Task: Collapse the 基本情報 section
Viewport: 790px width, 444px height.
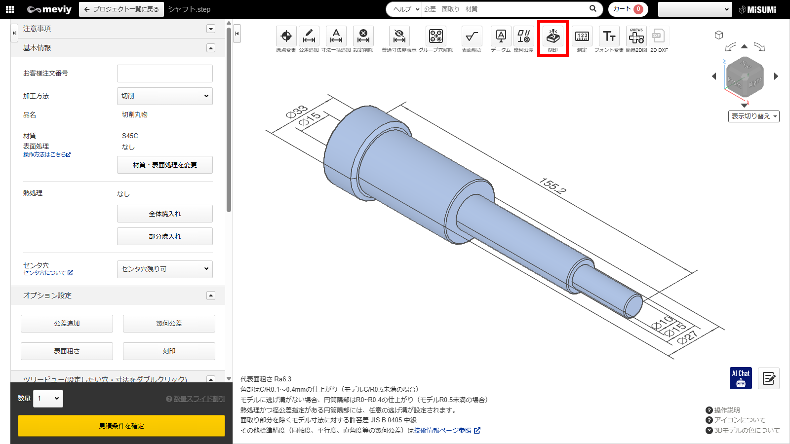Action: click(211, 48)
